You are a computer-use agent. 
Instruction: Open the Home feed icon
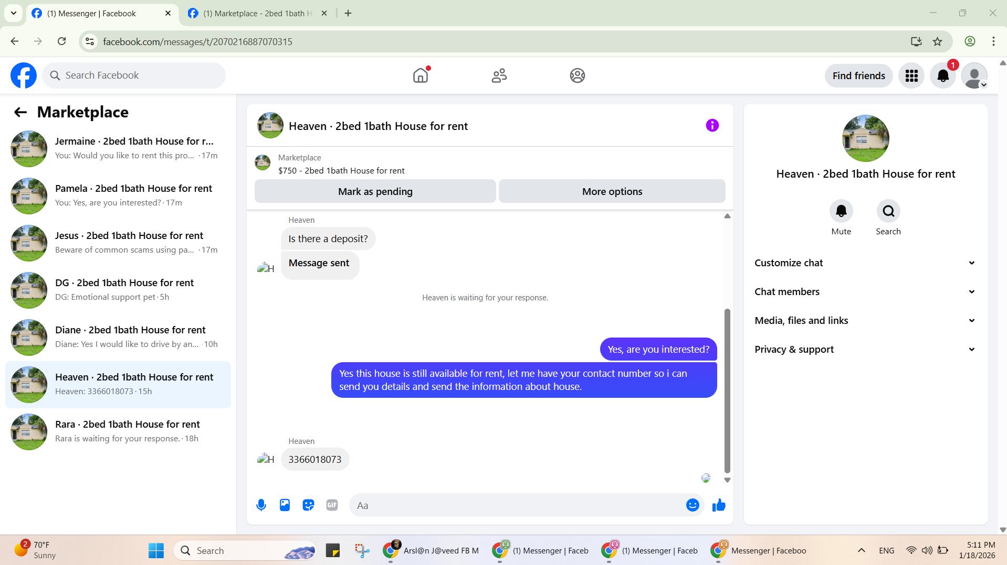click(421, 75)
